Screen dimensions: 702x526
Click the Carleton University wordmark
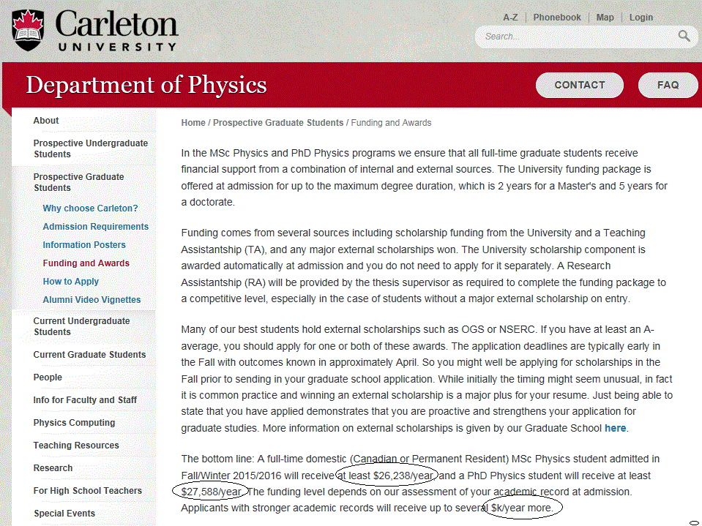pyautogui.click(x=117, y=30)
